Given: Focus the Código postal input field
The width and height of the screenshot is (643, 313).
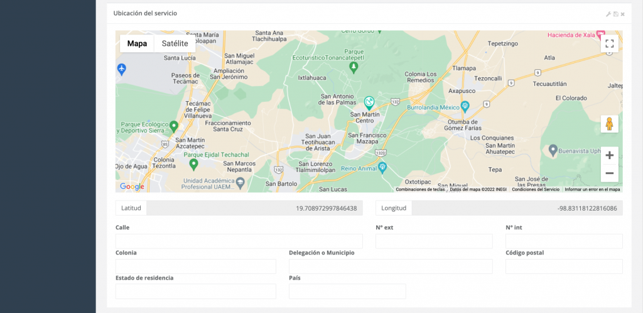Looking at the screenshot, I should [x=564, y=266].
